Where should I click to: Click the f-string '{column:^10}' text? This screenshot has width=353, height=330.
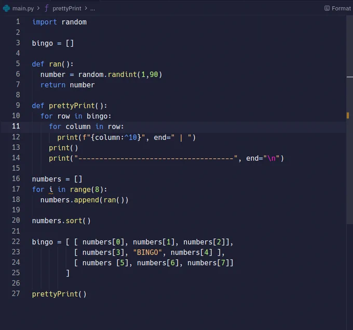(116, 137)
